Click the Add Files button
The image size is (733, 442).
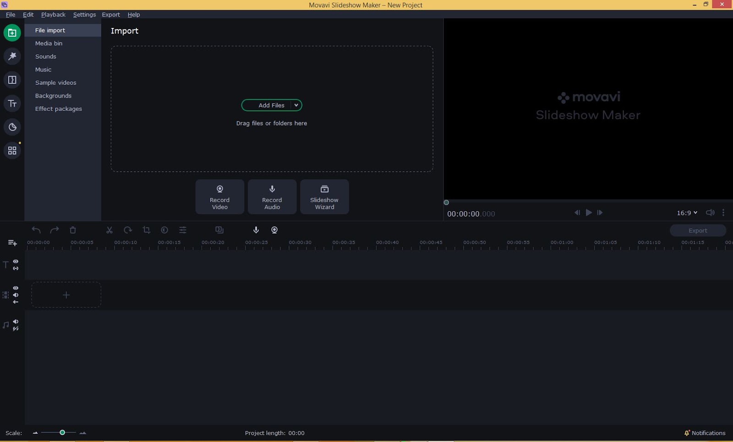[x=271, y=105]
